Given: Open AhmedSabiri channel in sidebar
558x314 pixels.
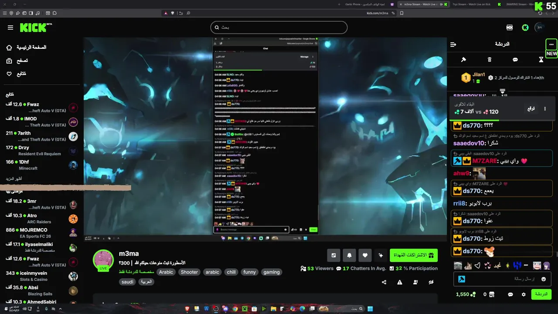Looking at the screenshot, I should (42, 302).
